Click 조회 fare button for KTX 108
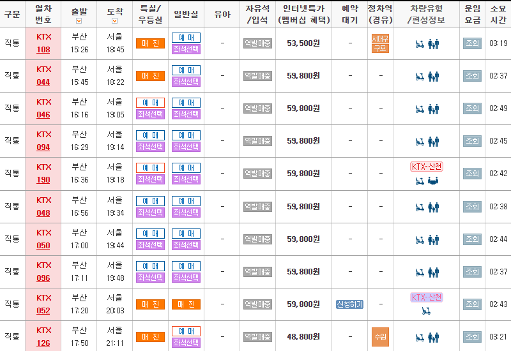The height and width of the screenshot is (351, 518). [472, 43]
